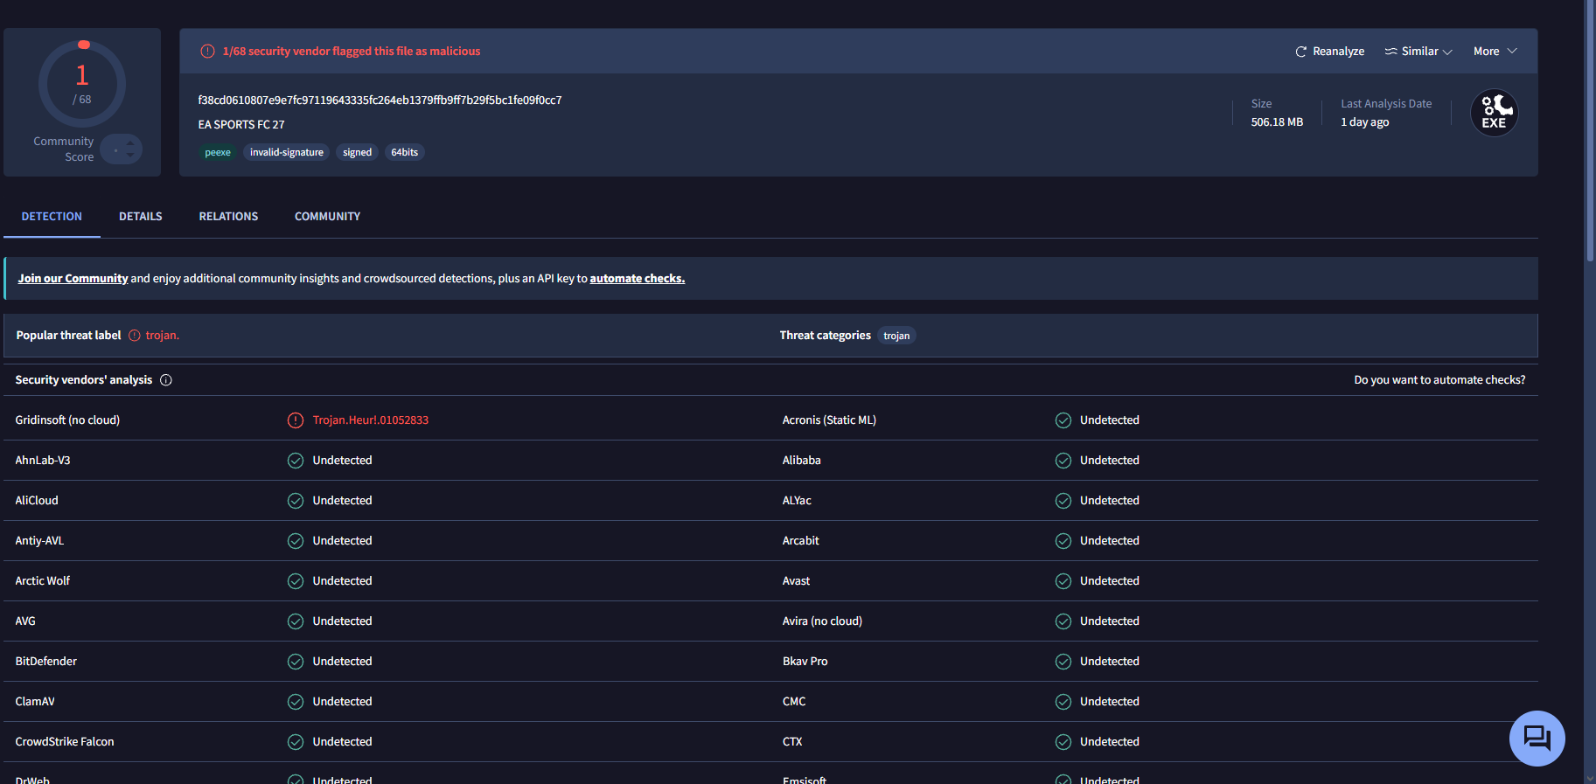Click the trojan threat category tag
1596x784 pixels.
(x=896, y=336)
